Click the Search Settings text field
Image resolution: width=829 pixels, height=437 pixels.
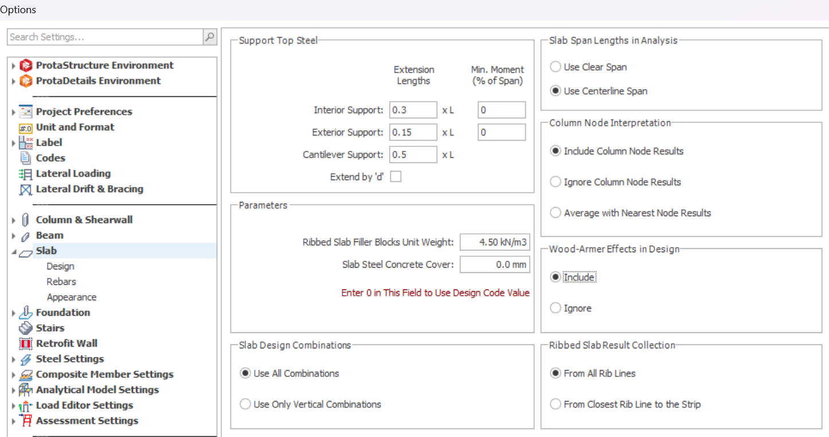click(x=105, y=37)
